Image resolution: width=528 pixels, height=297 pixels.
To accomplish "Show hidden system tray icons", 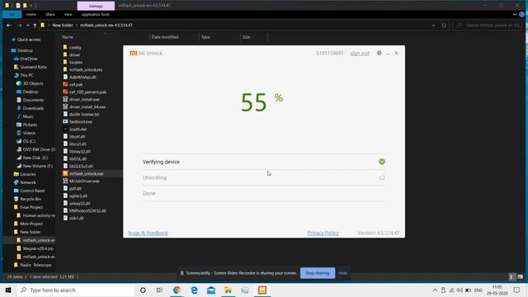I will pos(435,290).
